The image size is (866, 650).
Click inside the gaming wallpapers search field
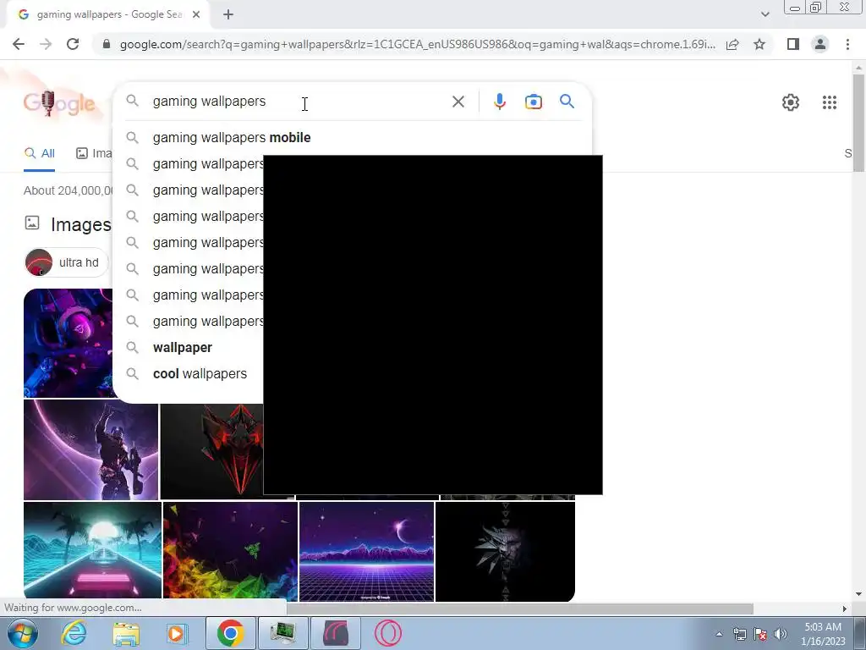tap(299, 102)
